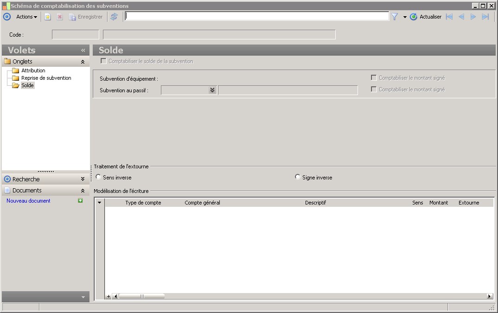The image size is (498, 313).
Task: Toggle Comptabiliser le montant signé for passif
Action: [374, 89]
